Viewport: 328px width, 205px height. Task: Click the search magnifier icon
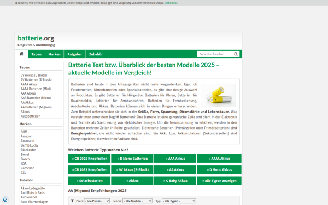(x=236, y=54)
